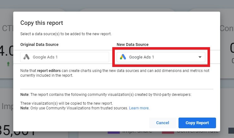
Task: Cancel the copy report dialog
Action: click(162, 123)
